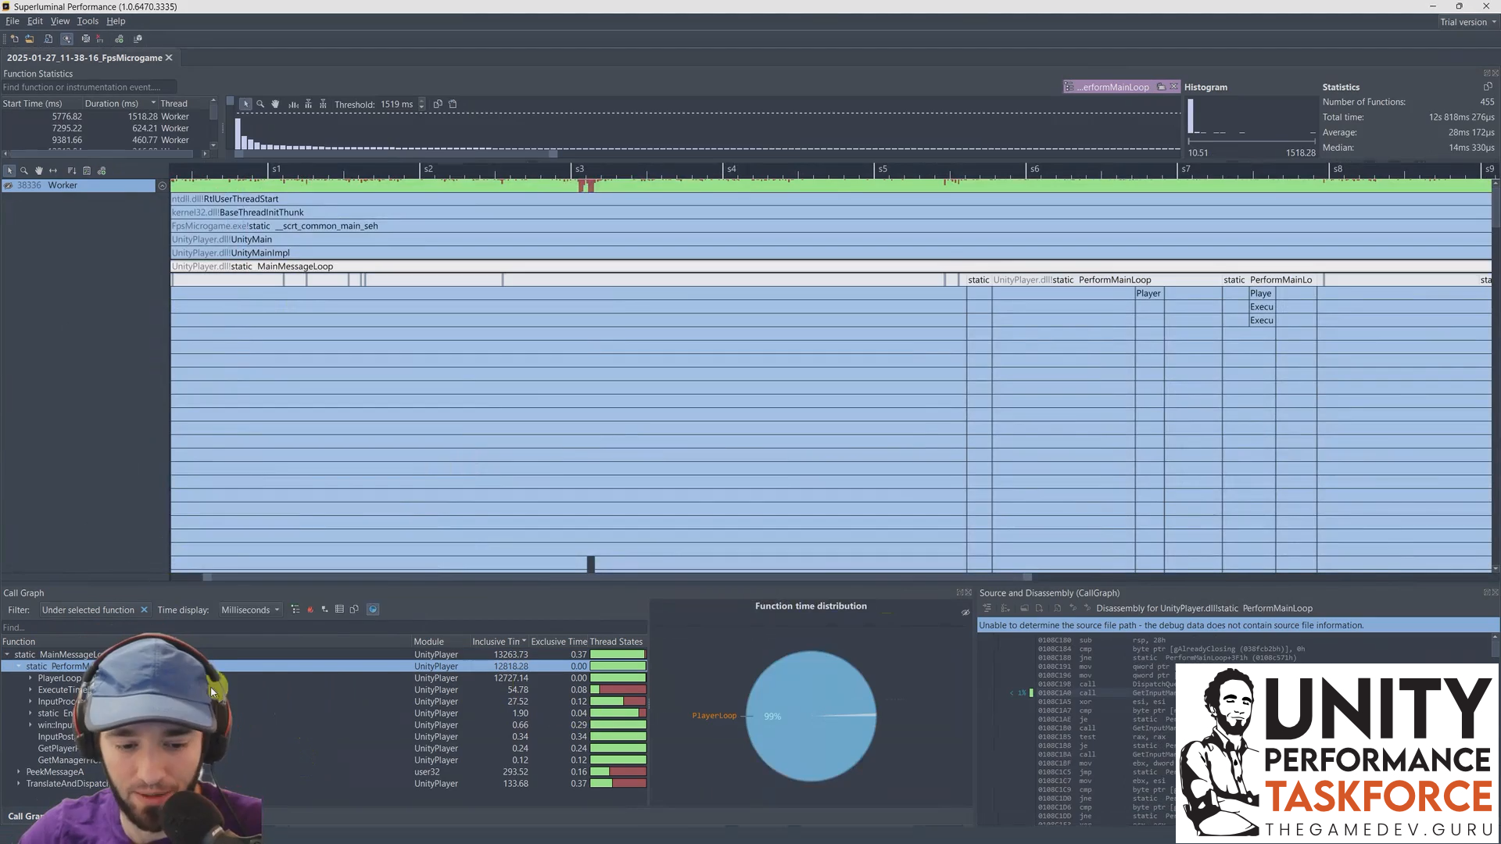Click the clipboard paste icon in the timeline toolbar
The height and width of the screenshot is (844, 1501).
tap(453, 104)
